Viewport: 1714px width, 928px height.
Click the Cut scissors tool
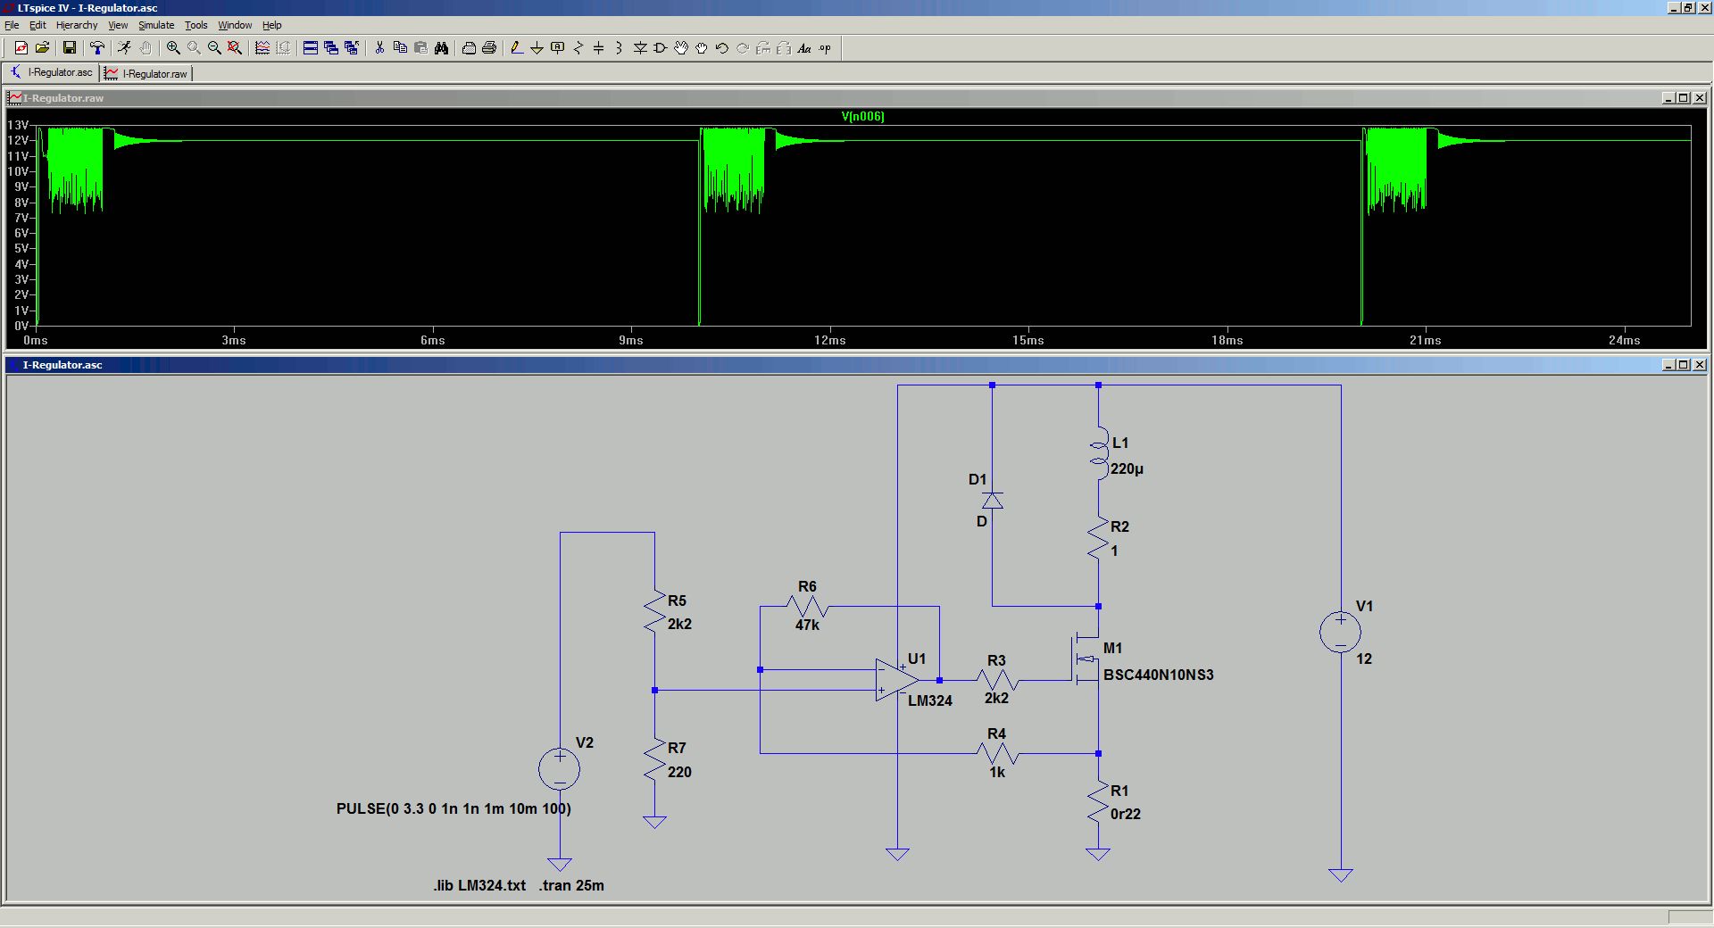(x=379, y=48)
